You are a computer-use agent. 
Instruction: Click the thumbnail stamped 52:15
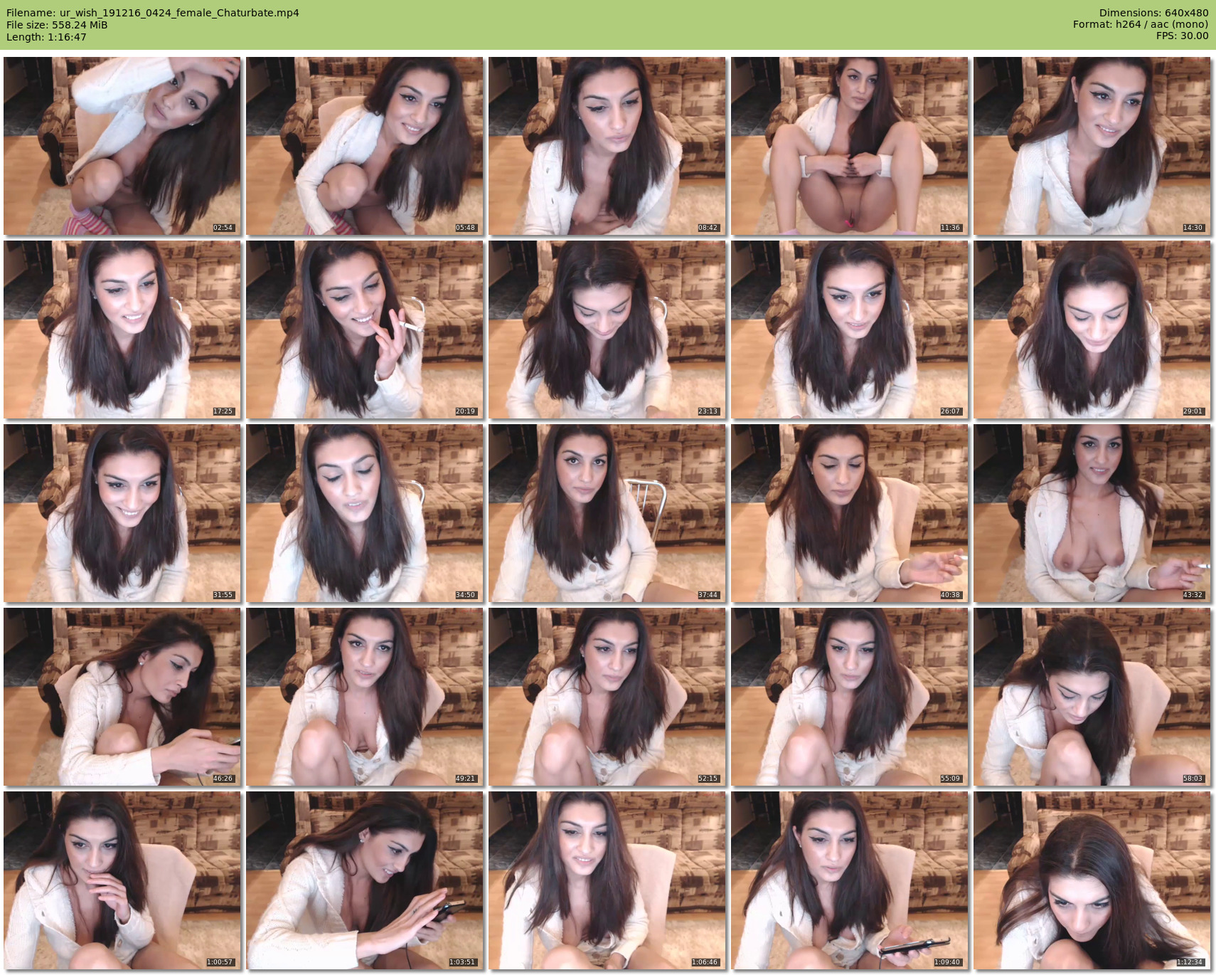[607, 697]
